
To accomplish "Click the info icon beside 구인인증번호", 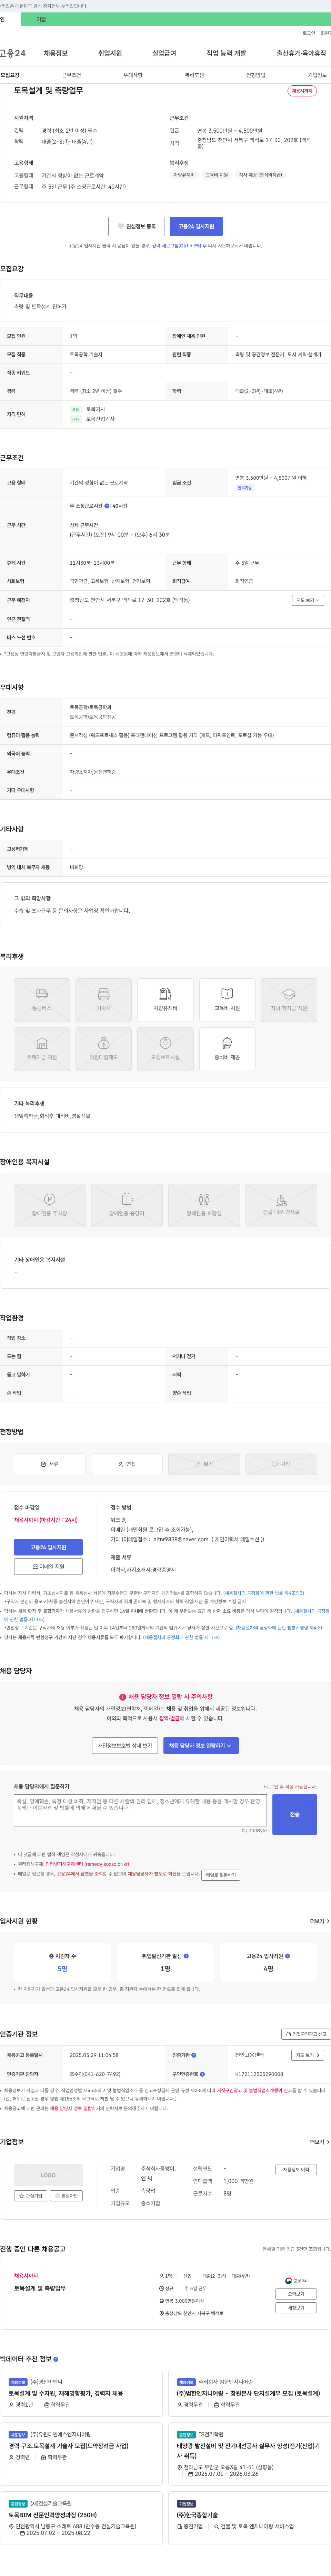I will (x=202, y=2073).
